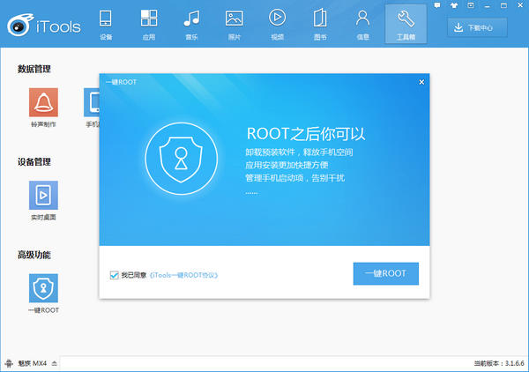This screenshot has width=529, height=372.
Task: Open the 照片 photos section icon
Action: (234, 23)
